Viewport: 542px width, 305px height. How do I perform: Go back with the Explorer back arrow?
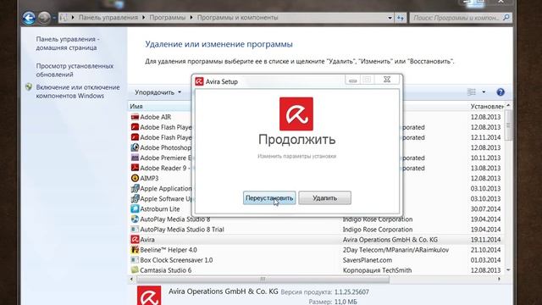pos(29,18)
